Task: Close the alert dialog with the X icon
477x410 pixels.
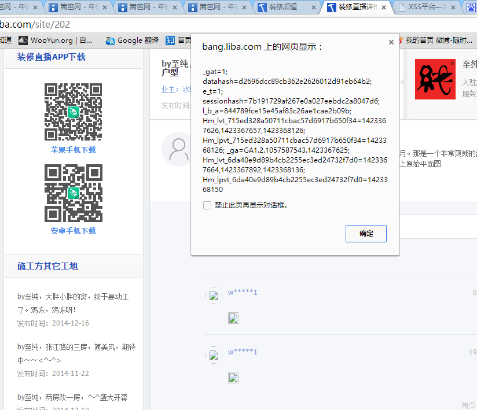Action: point(391,42)
